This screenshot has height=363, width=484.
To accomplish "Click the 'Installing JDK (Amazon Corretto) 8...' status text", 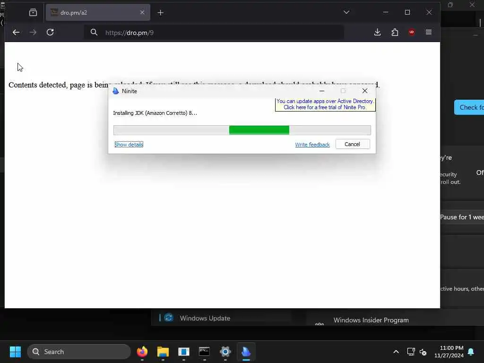I will (155, 113).
